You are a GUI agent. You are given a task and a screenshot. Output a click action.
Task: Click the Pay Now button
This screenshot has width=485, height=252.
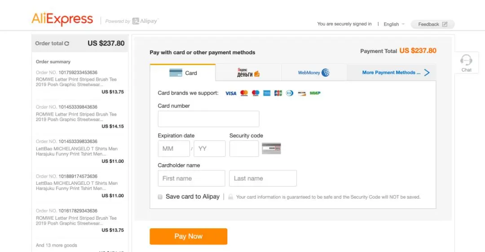[188, 236]
